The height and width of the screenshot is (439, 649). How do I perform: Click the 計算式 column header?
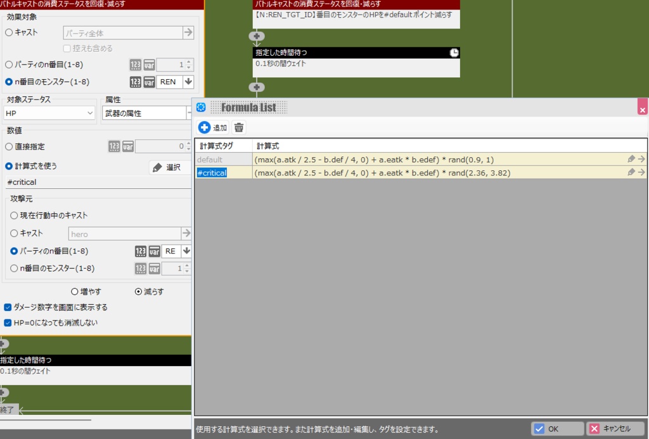tap(449, 146)
